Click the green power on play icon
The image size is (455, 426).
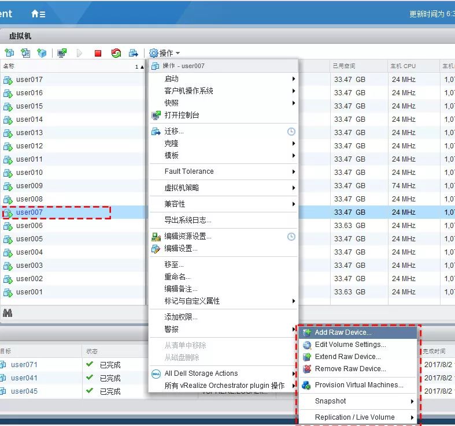pos(79,53)
